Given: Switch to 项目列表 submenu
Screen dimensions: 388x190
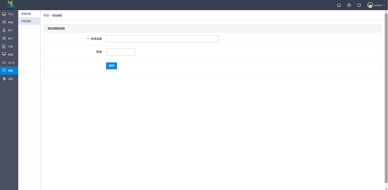Looking at the screenshot, I should pos(29,14).
